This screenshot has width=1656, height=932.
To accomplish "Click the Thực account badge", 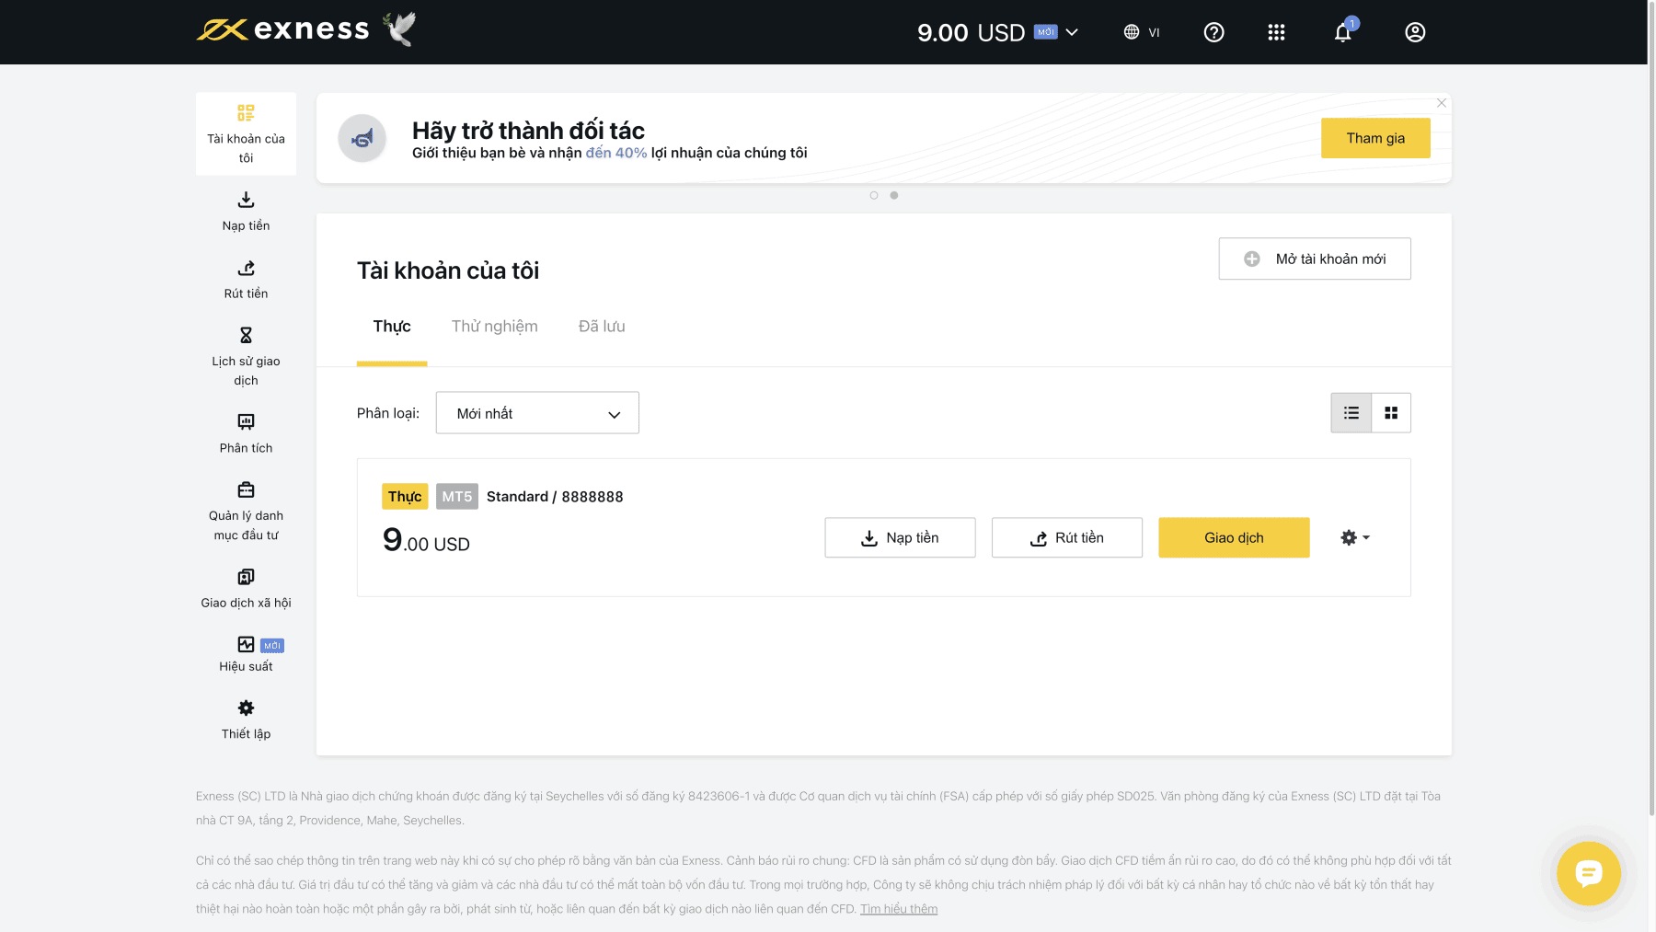I will pos(405,497).
